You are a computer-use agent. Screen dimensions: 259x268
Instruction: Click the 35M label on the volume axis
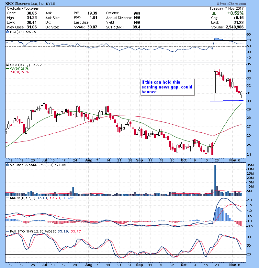[250, 165]
